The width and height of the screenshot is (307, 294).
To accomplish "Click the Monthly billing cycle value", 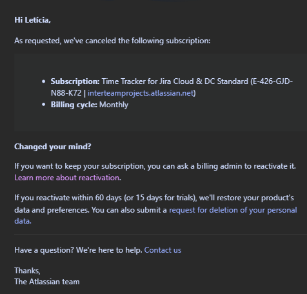I will click(114, 105).
